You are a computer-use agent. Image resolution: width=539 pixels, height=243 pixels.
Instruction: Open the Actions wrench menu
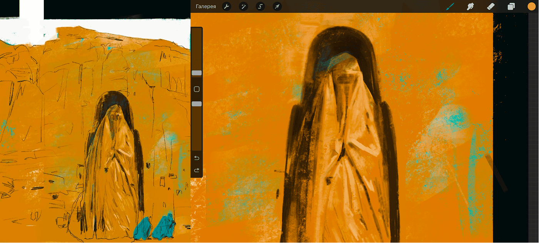(x=227, y=7)
